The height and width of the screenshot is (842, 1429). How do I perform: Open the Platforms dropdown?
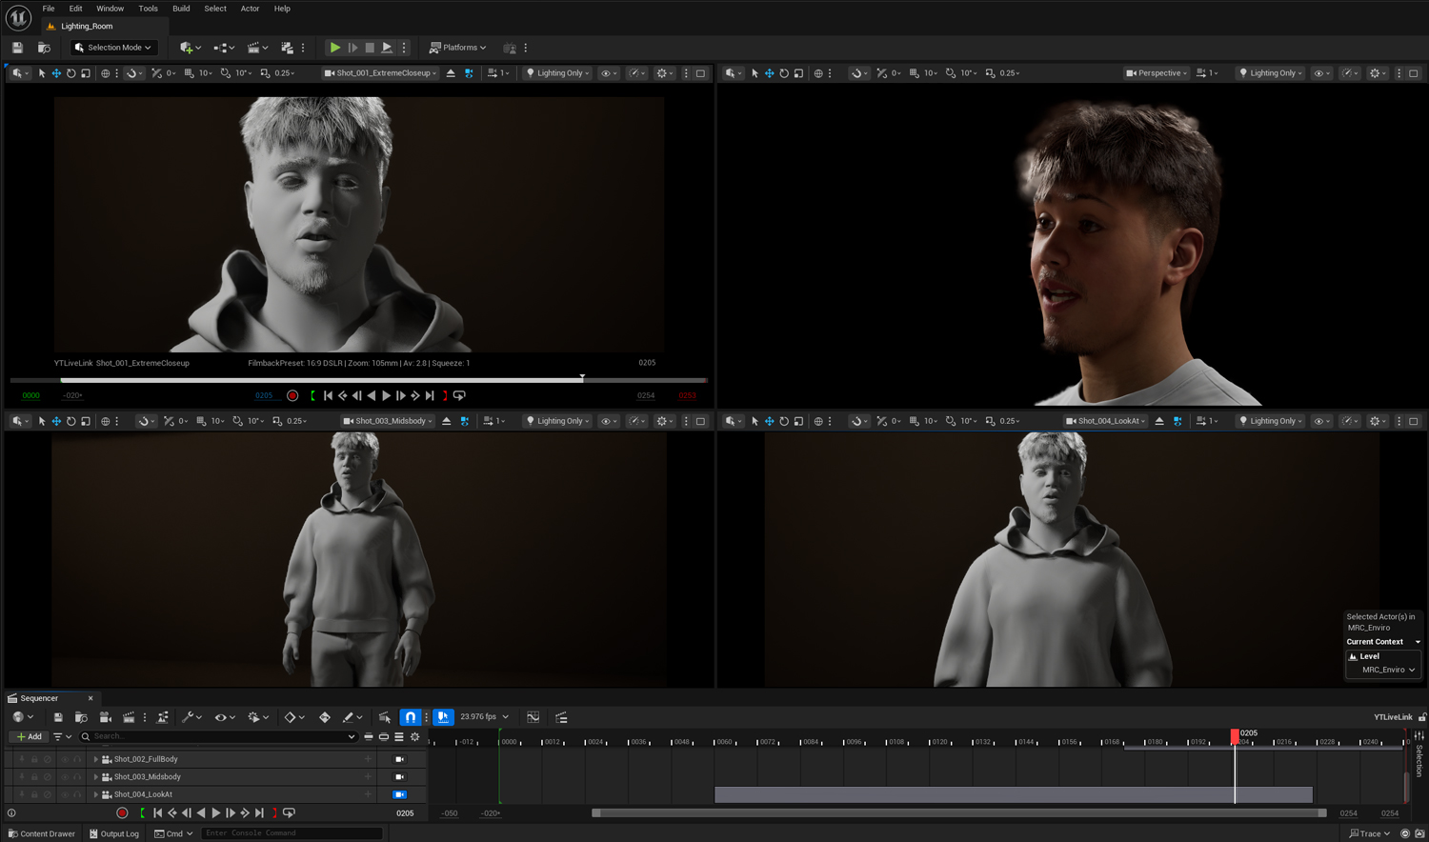tap(458, 48)
